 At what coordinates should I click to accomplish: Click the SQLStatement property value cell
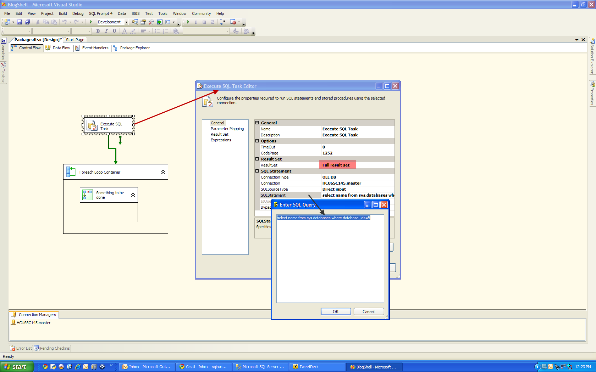tap(358, 195)
